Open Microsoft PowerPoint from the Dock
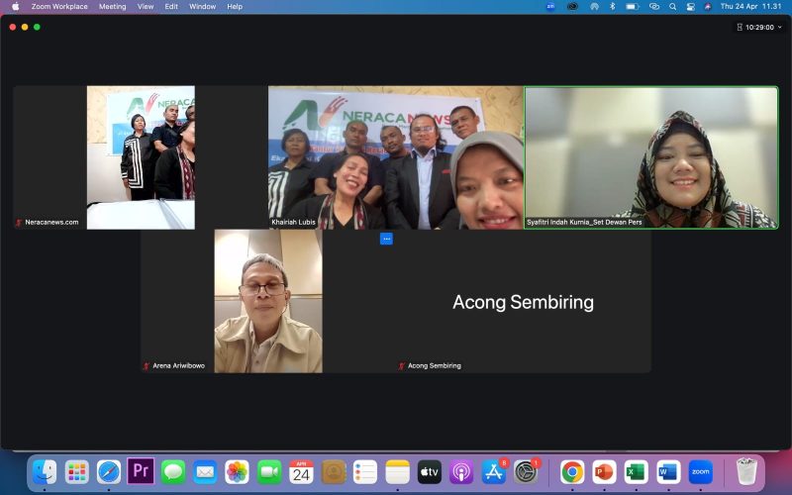Viewport: 792px width, 495px height. (603, 472)
